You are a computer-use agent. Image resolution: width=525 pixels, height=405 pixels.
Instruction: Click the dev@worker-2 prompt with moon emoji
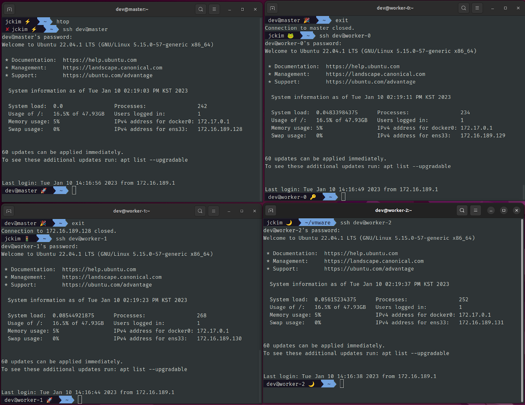coord(300,384)
